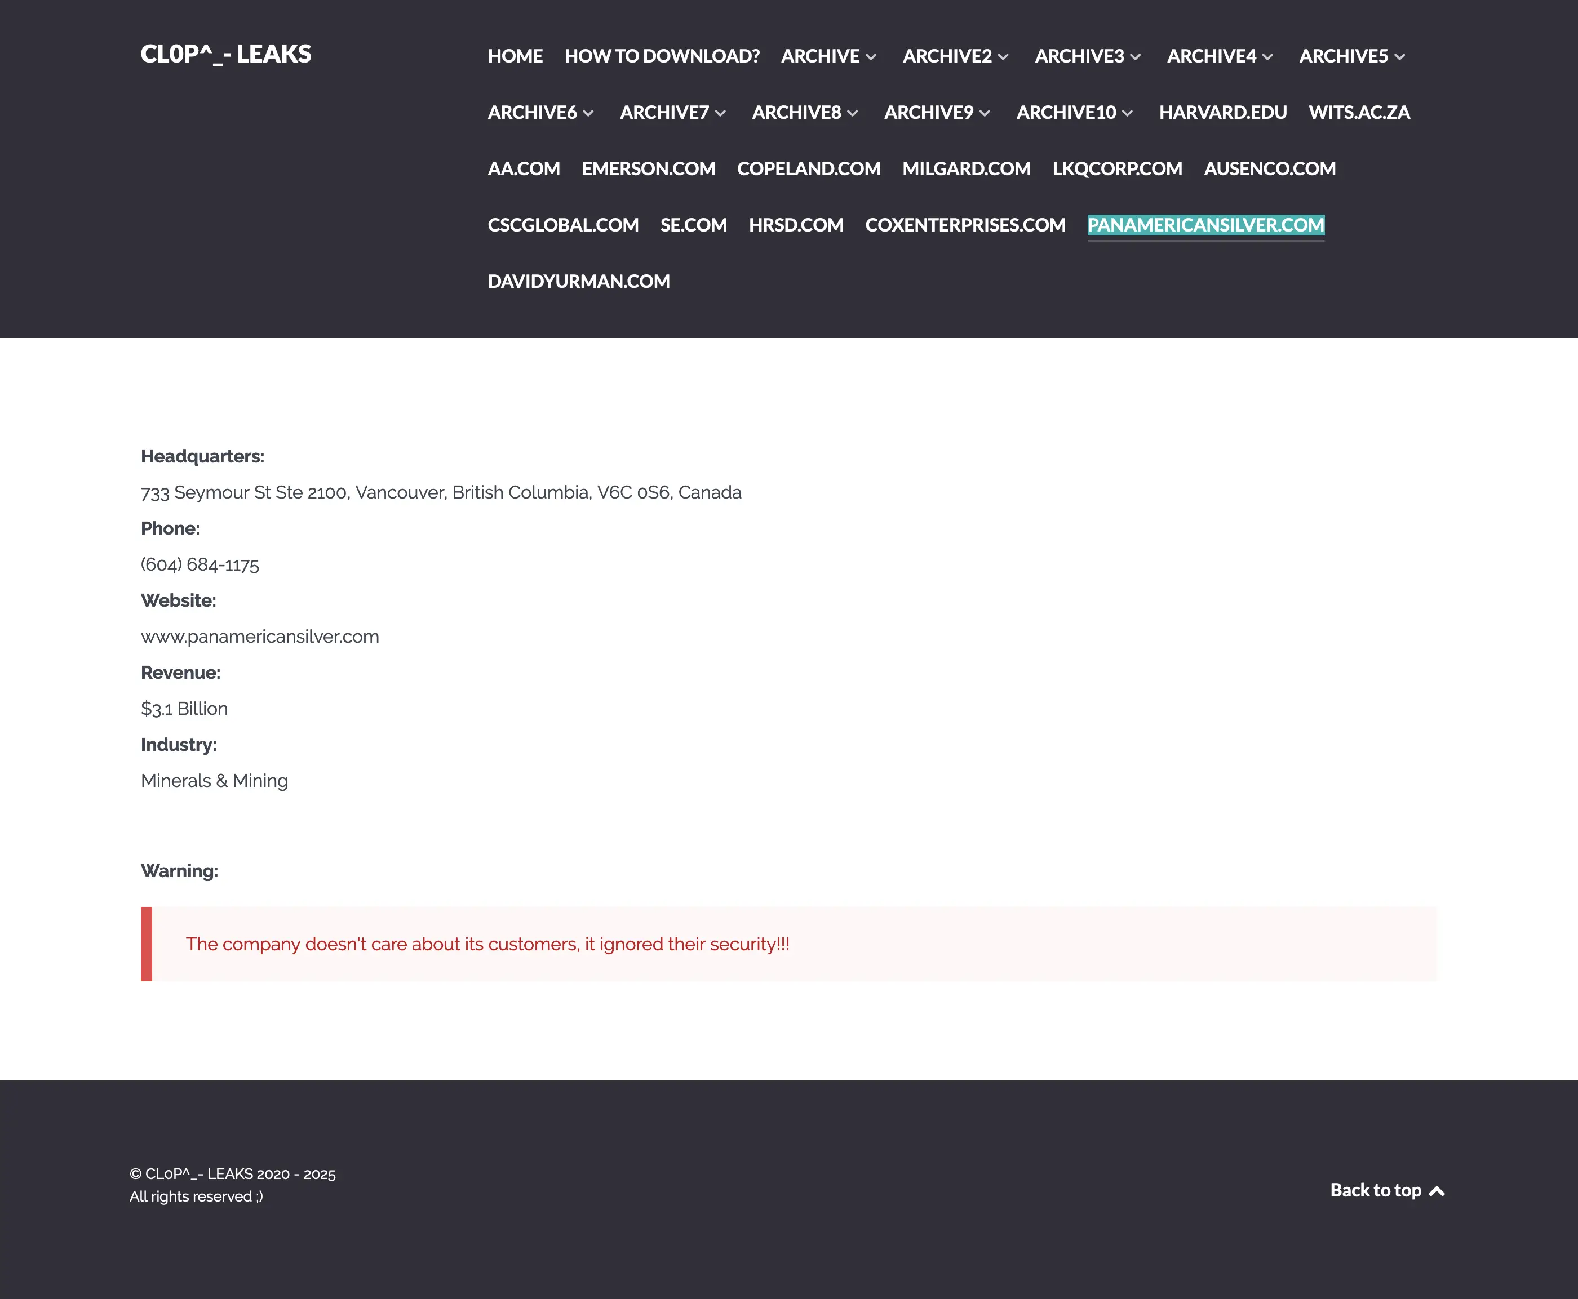The width and height of the screenshot is (1578, 1299).
Task: Expand the ARCHIVE10 dropdown
Action: point(1127,113)
